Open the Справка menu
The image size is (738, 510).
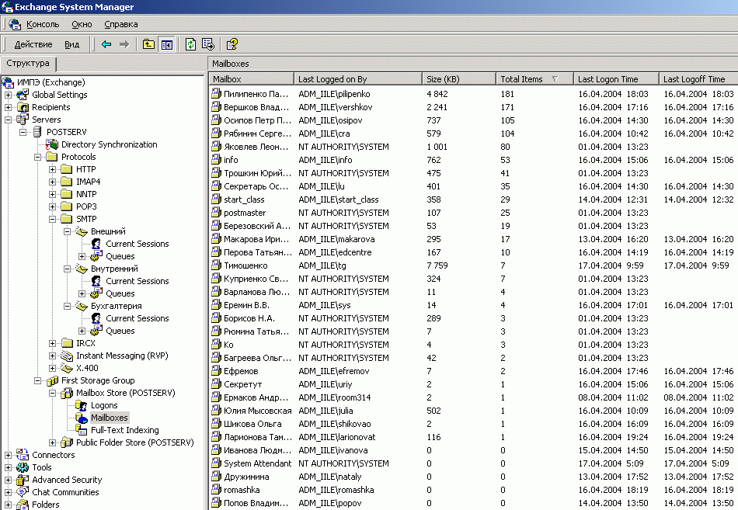pos(121,24)
